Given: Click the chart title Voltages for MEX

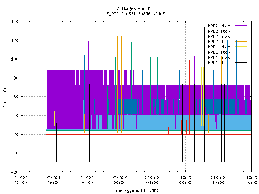Looking at the screenshot, I should click(x=136, y=8).
